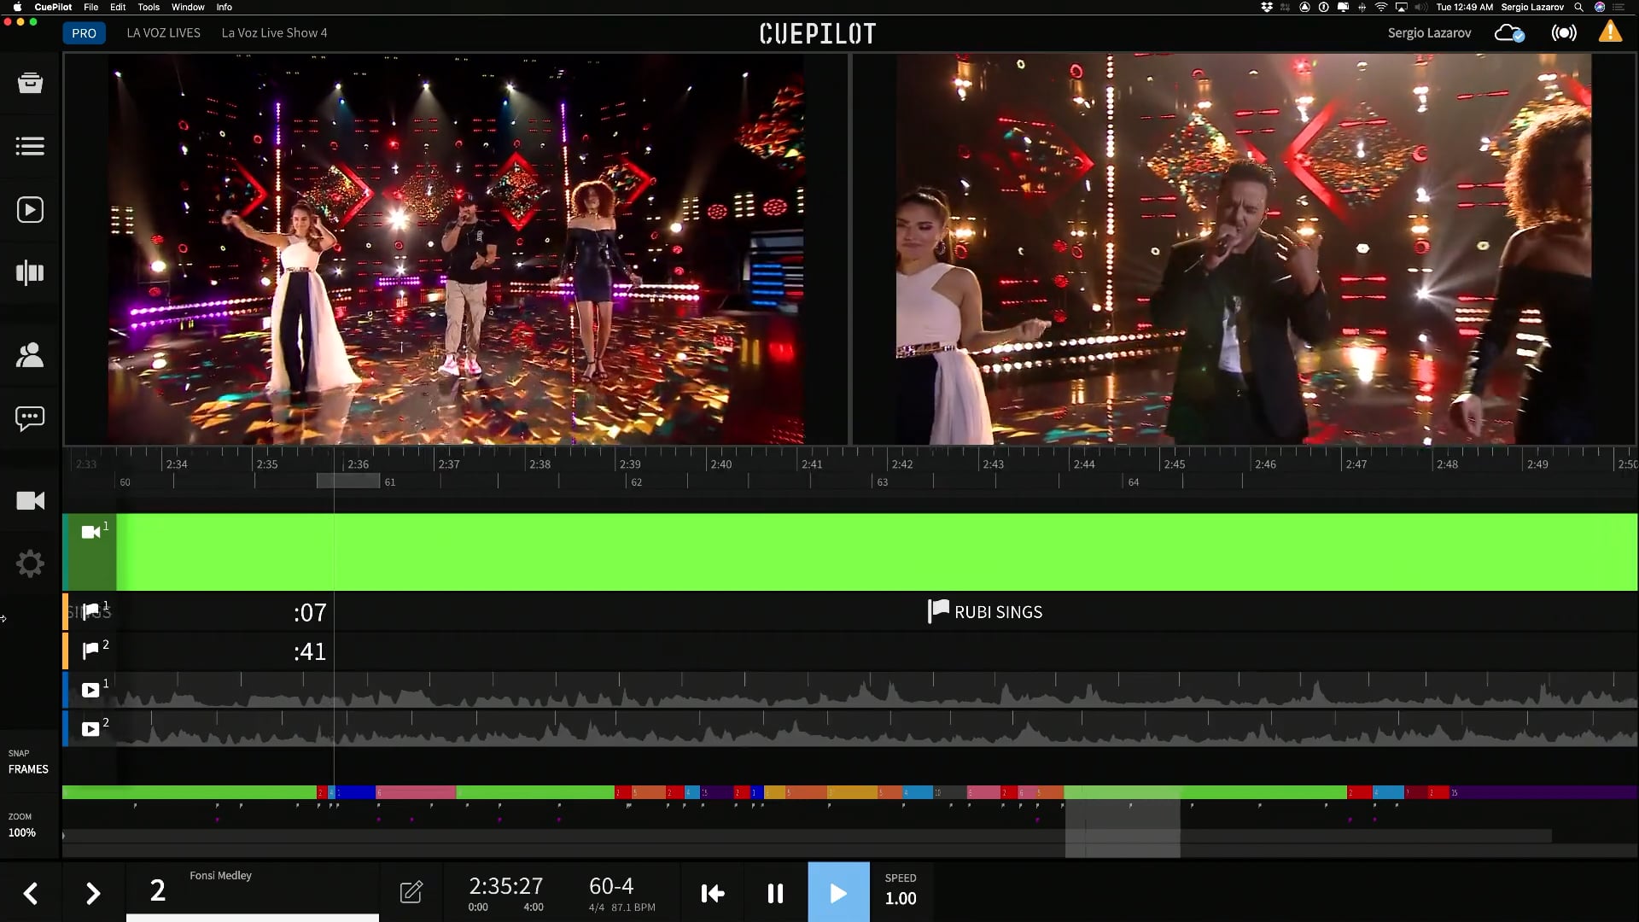1639x922 pixels.
Task: Select video track 1 play icon
Action: (x=90, y=690)
